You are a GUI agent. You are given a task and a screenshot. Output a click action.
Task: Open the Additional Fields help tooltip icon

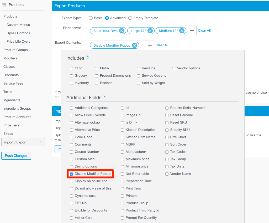pyautogui.click(x=104, y=97)
